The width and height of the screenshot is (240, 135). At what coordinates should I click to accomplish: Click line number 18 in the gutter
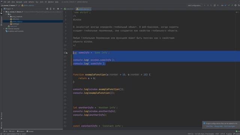point(65,75)
